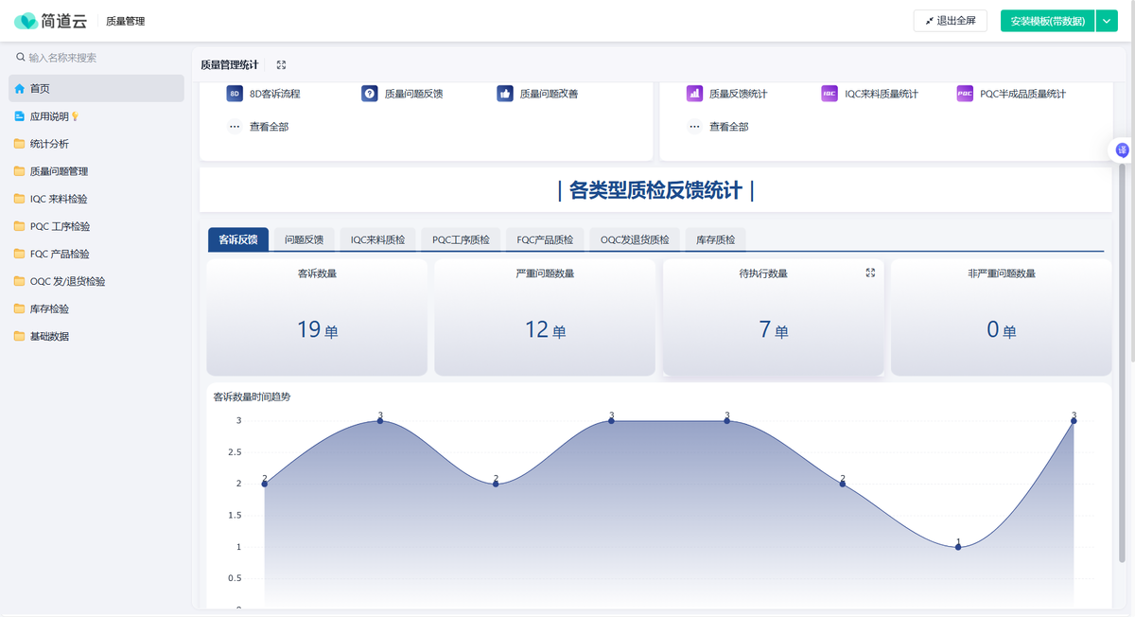Switch to the PQC工序质检 tab
The image size is (1135, 617).
[x=461, y=239]
